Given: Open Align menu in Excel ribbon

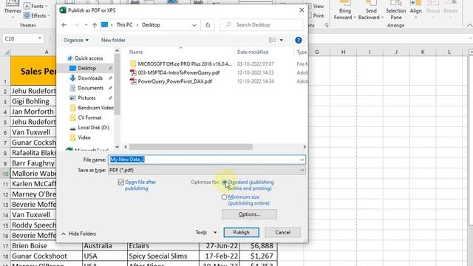Looking at the screenshot, I should (x=415, y=10).
